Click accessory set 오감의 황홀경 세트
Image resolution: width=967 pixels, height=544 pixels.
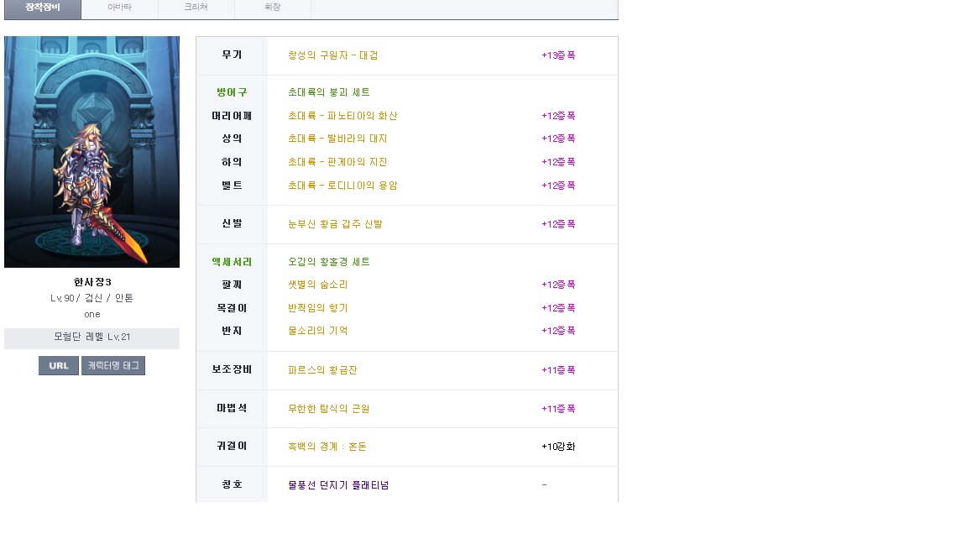click(328, 262)
